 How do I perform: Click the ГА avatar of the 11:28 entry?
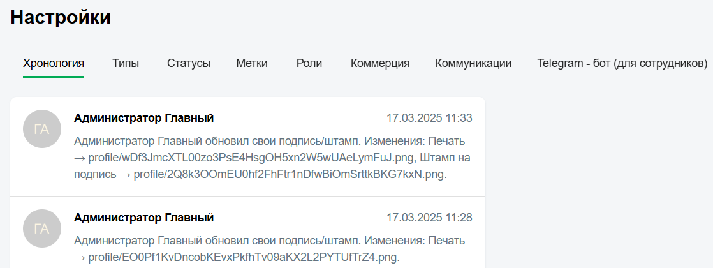tap(41, 228)
